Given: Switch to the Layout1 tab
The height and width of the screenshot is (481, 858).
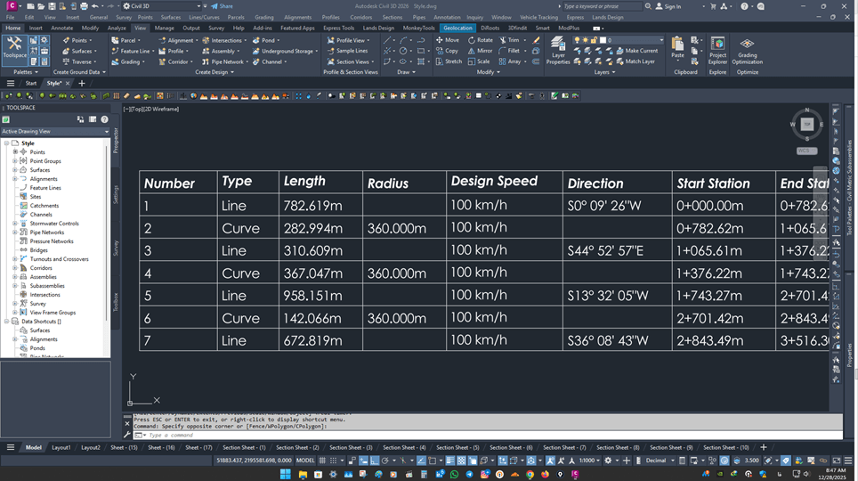Looking at the screenshot, I should [61, 447].
